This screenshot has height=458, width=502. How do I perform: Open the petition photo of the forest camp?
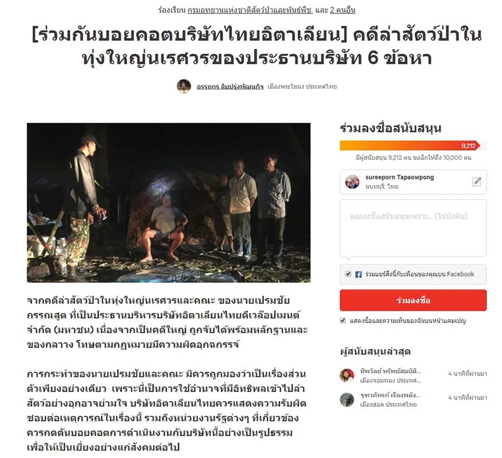click(x=168, y=203)
